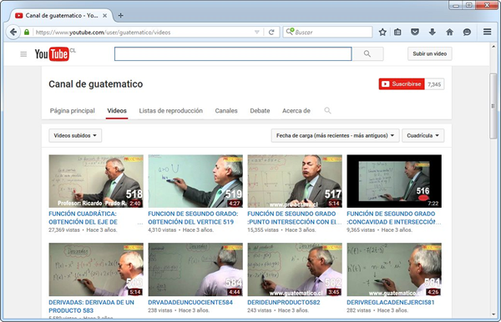Open video thumbnail numbered 517
501x322 pixels.
click(295, 181)
